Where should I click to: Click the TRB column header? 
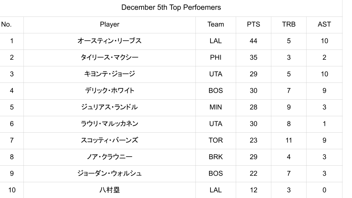(289, 25)
